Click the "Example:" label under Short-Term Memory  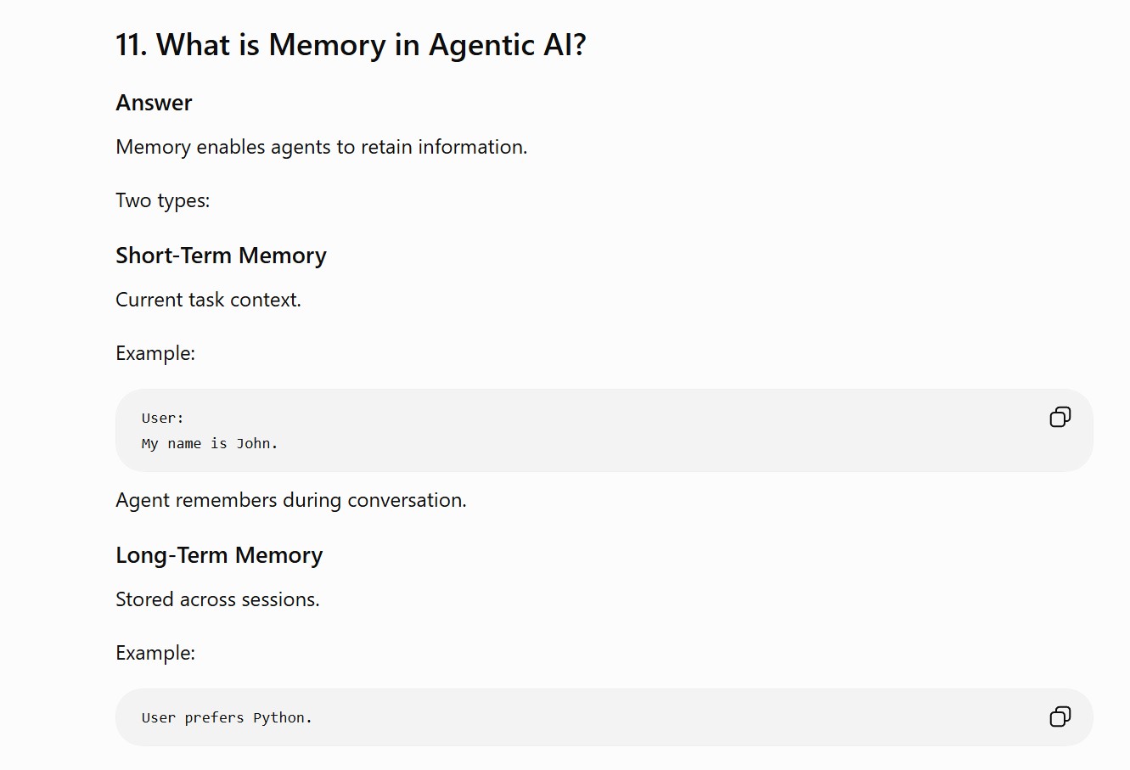[155, 353]
